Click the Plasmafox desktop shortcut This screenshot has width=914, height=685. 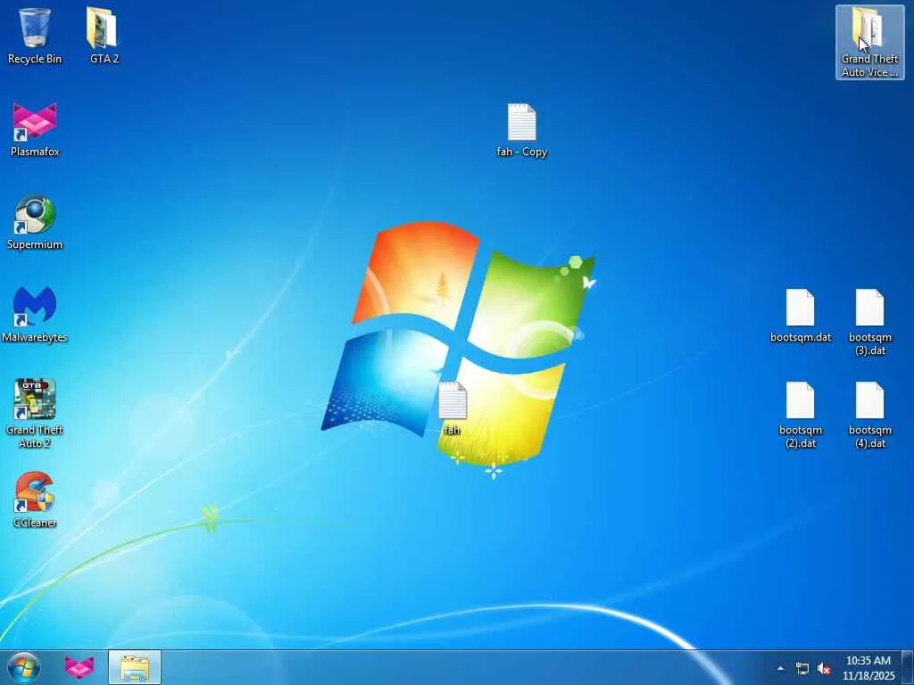pyautogui.click(x=35, y=129)
